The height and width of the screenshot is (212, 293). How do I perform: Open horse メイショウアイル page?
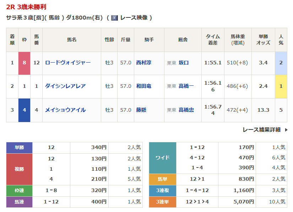click(65, 110)
